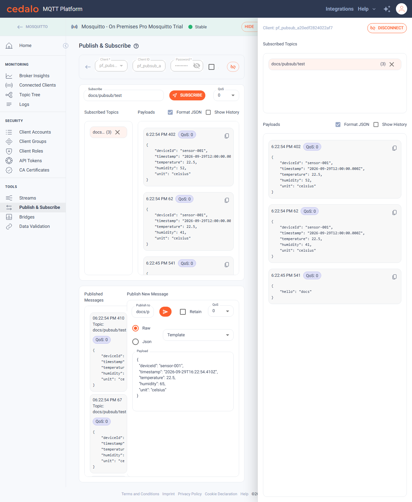Click the API Tokens sidebar icon
This screenshot has width=412, height=502.
coord(9,161)
